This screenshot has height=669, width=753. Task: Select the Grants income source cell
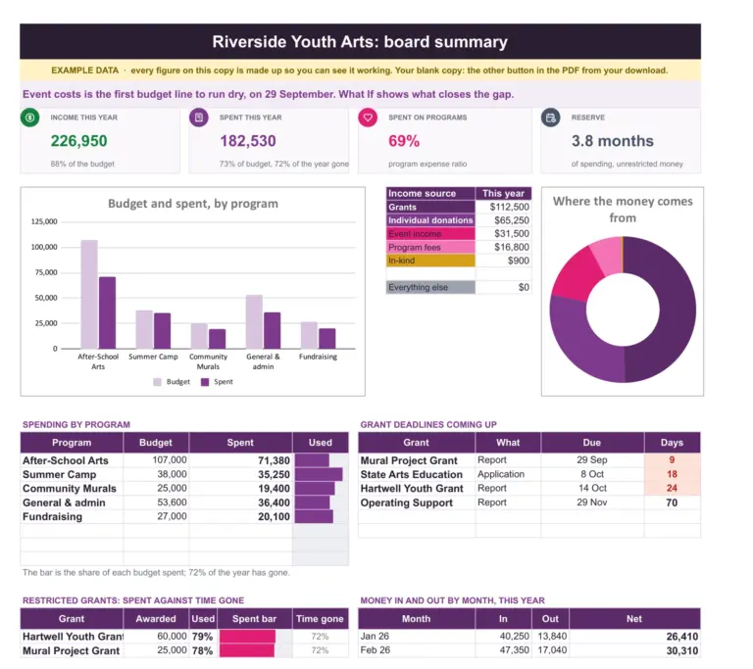tap(430, 207)
